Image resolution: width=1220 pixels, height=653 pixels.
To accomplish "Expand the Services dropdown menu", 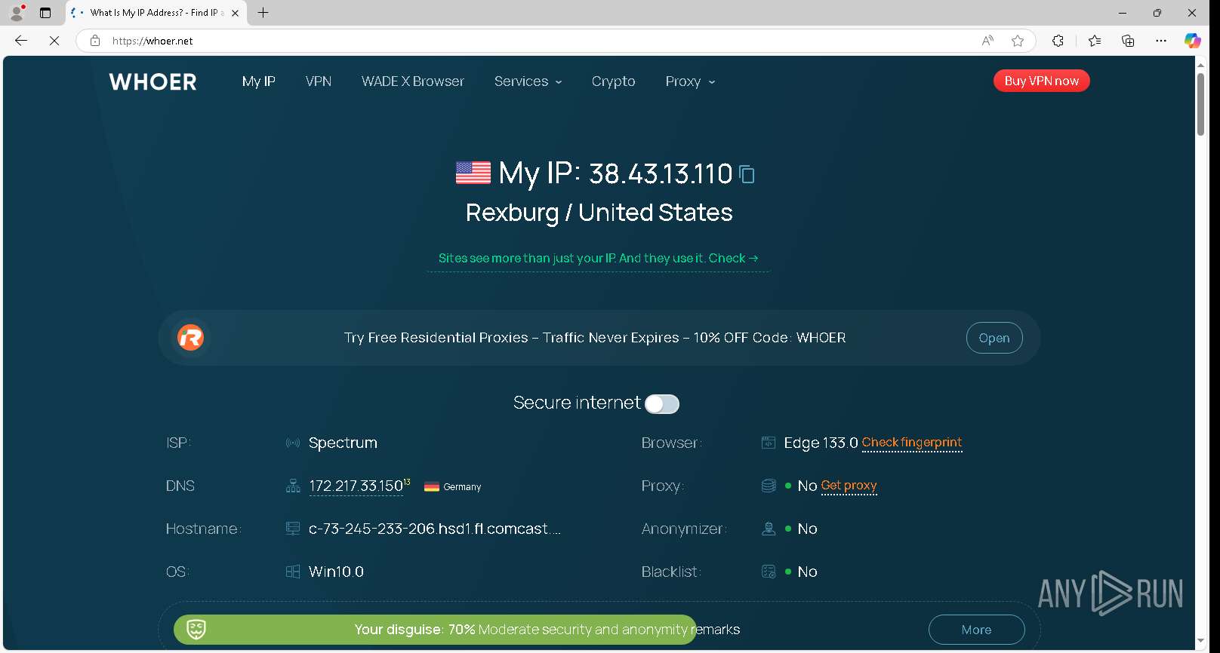I will click(x=528, y=81).
